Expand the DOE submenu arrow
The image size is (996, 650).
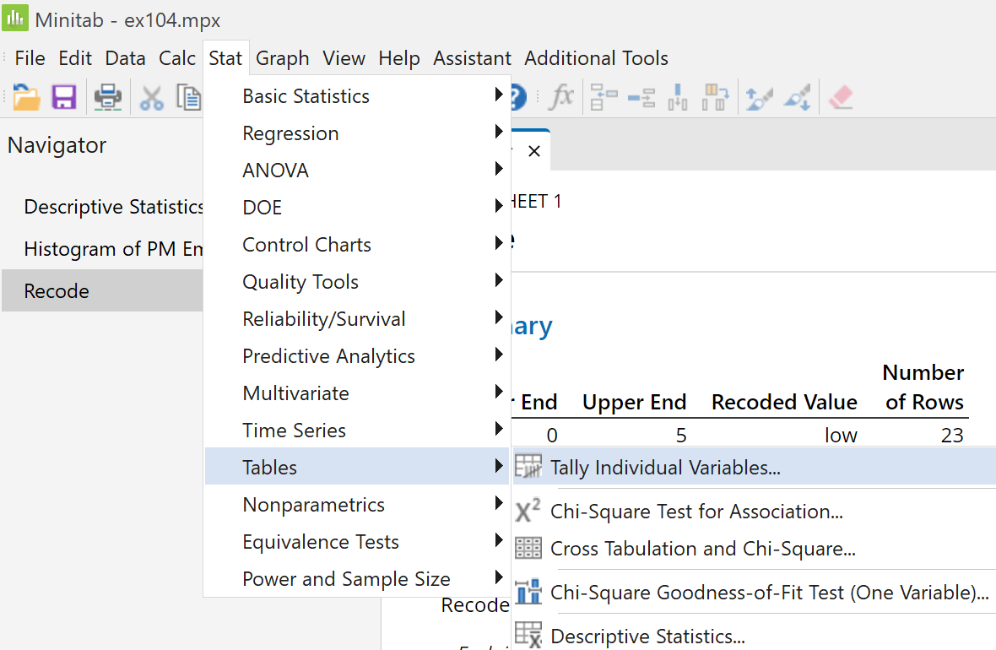pyautogui.click(x=499, y=206)
